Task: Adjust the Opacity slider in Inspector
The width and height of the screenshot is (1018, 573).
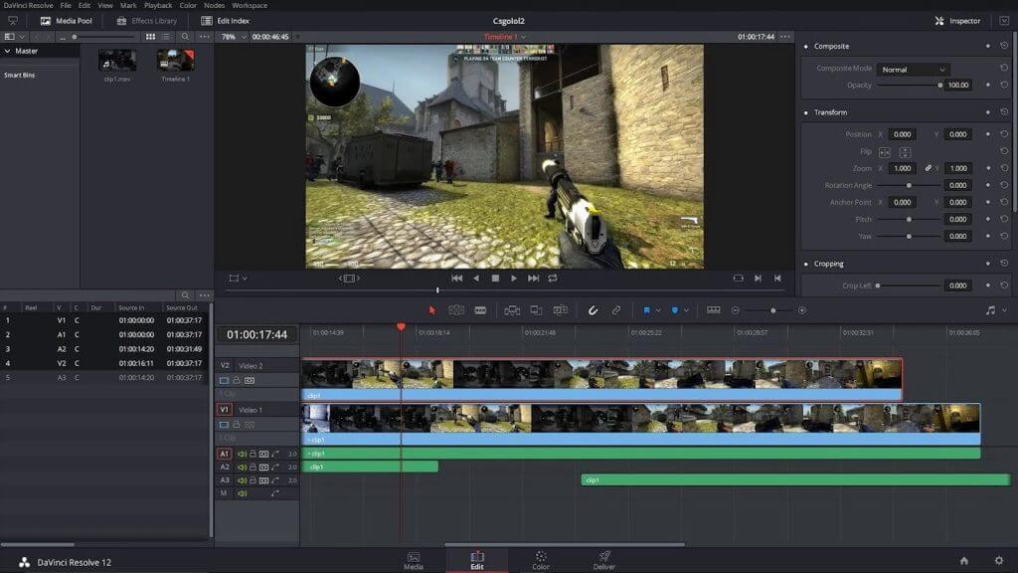Action: pyautogui.click(x=909, y=86)
